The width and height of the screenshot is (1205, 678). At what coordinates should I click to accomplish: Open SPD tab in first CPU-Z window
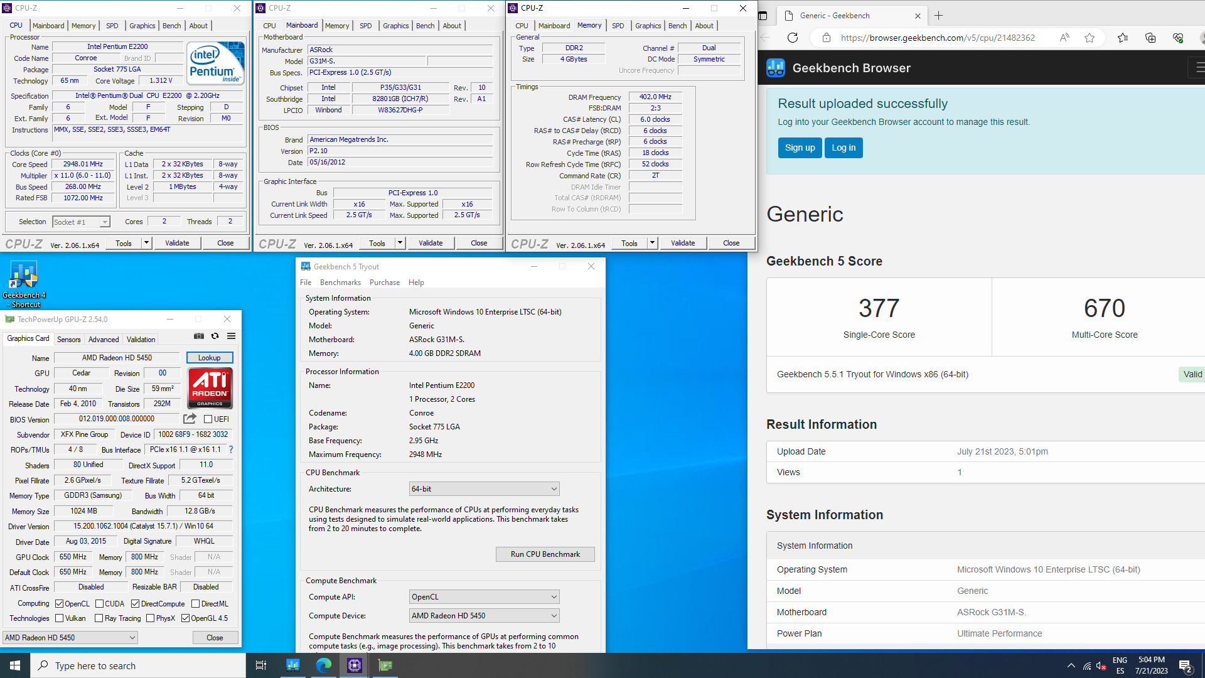pos(112,26)
